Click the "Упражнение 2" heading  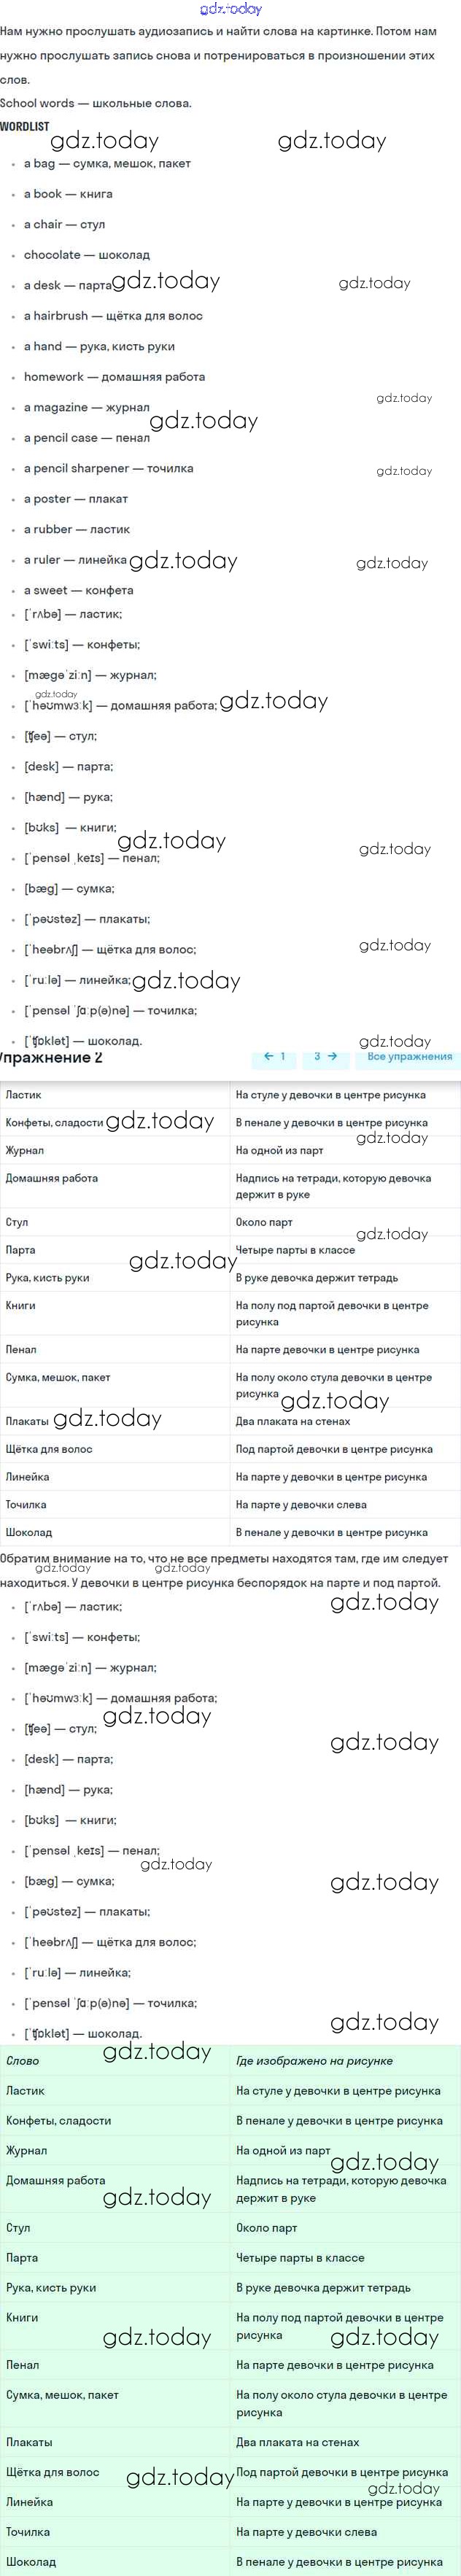click(51, 1057)
